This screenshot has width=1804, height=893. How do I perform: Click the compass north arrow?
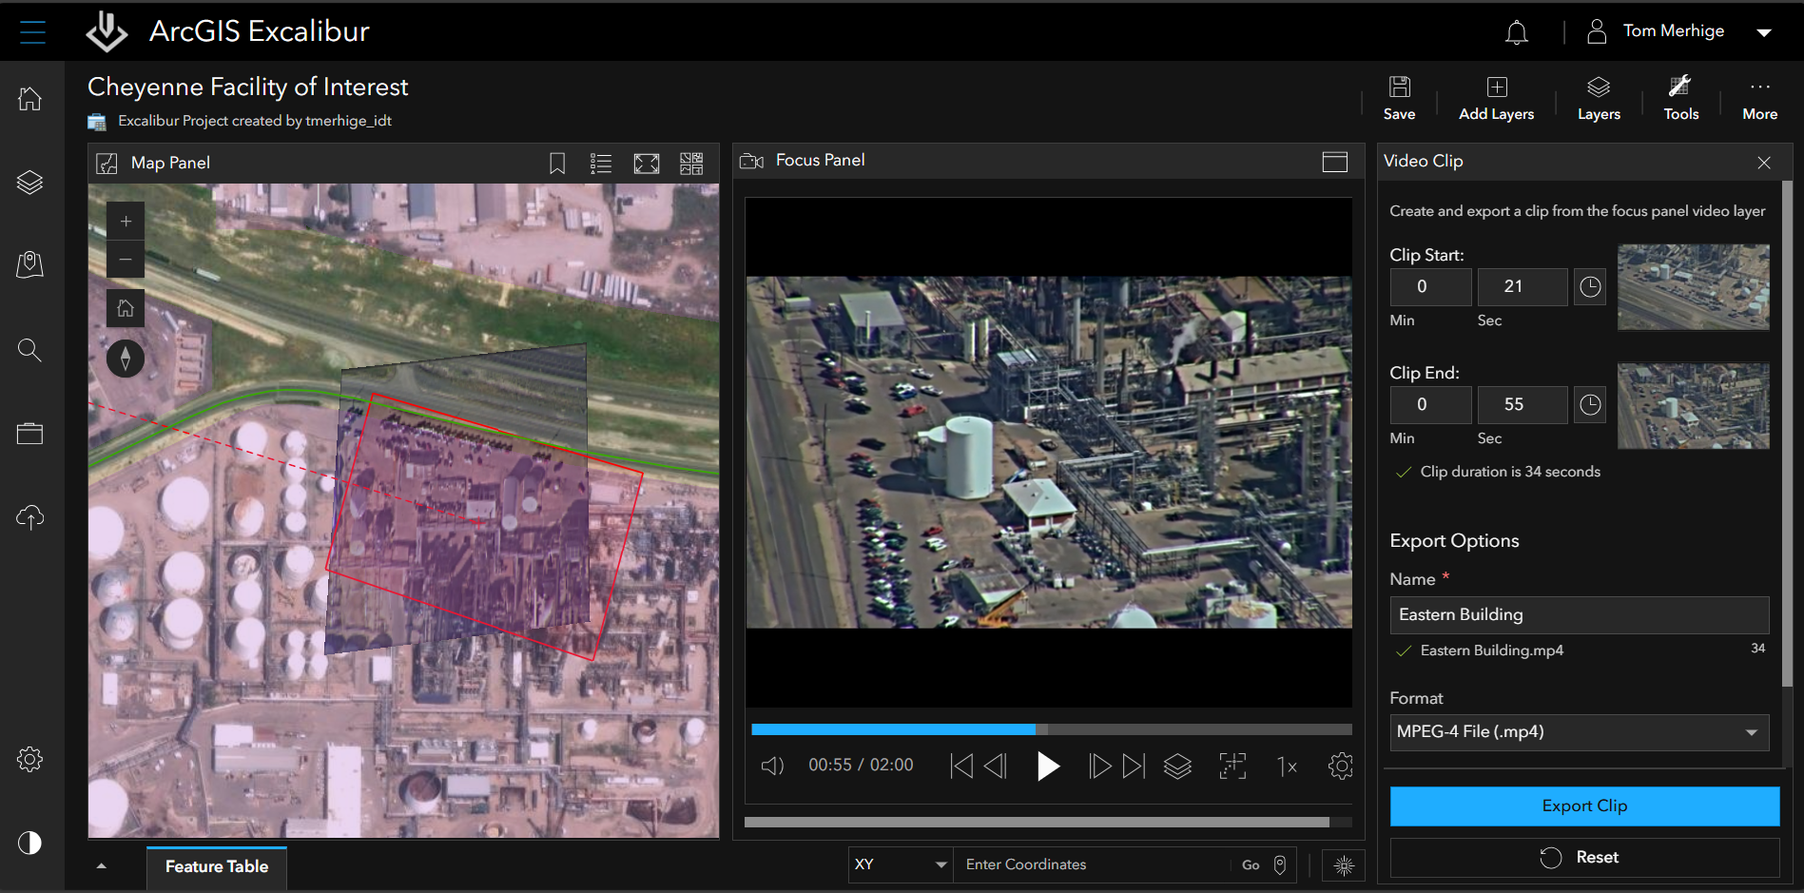tap(126, 359)
